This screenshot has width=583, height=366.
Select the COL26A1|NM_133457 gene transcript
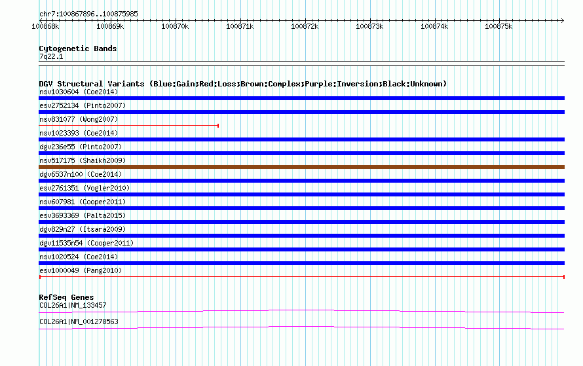click(x=301, y=312)
